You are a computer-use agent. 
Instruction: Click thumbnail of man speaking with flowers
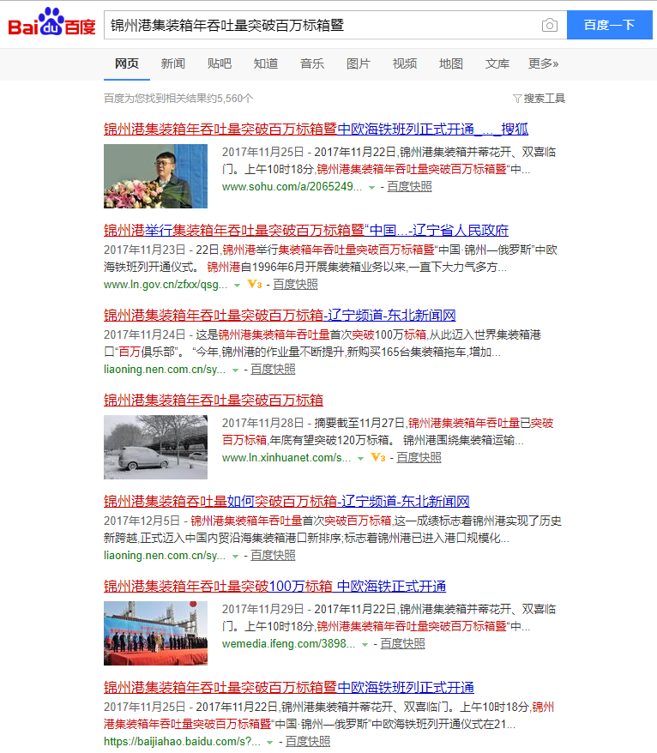[155, 177]
